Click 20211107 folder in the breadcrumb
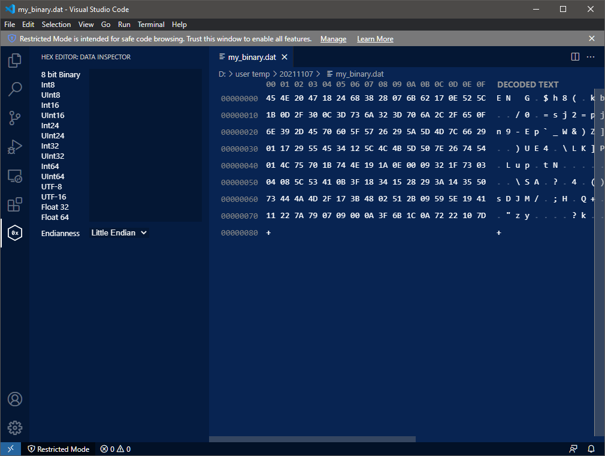 pyautogui.click(x=296, y=74)
